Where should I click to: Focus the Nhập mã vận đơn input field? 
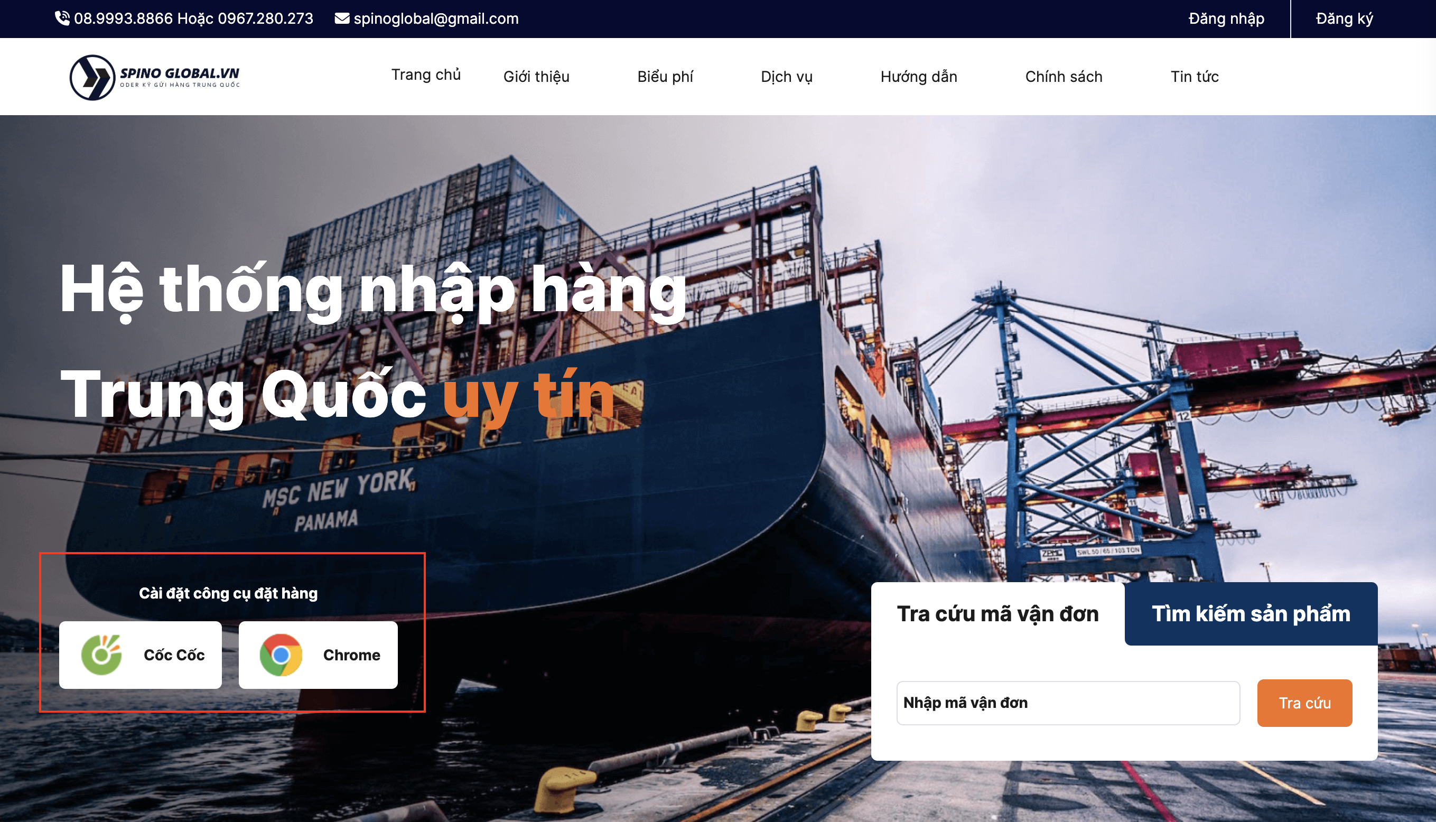(1068, 703)
